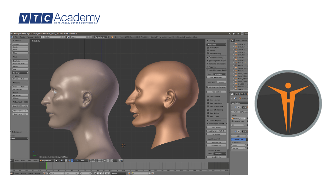Click the outliner editor type icon
329x185 pixels.
tap(233, 41)
